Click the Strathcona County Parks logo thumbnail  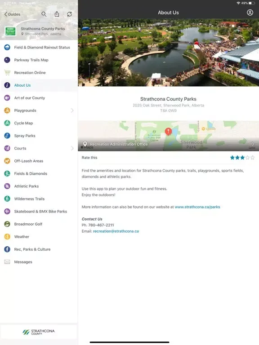pos(10,31)
